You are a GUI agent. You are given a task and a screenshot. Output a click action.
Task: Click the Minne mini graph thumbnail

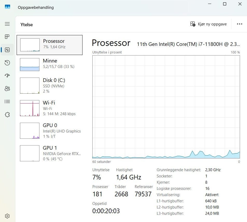[30, 65]
